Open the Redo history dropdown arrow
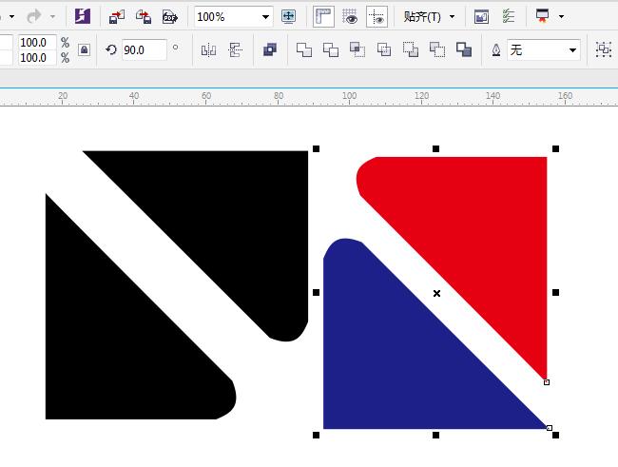This screenshot has height=467, width=618. (x=52, y=17)
